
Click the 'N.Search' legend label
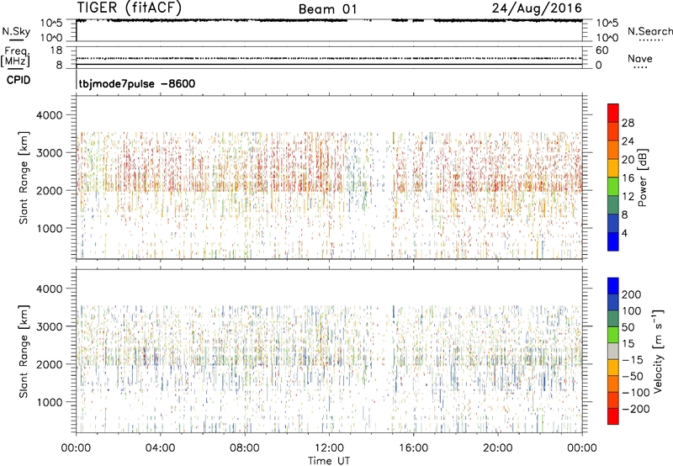[x=649, y=31]
